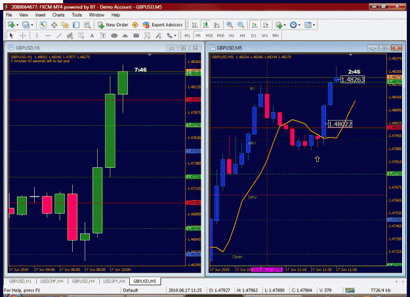Select the Rectangle shape tool
410x297 pixels.
136,35
